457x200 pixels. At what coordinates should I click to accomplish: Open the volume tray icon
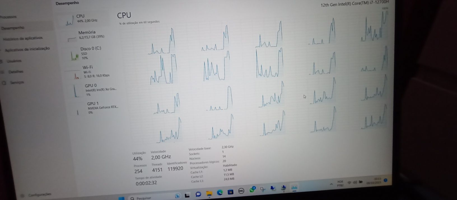coord(355,182)
